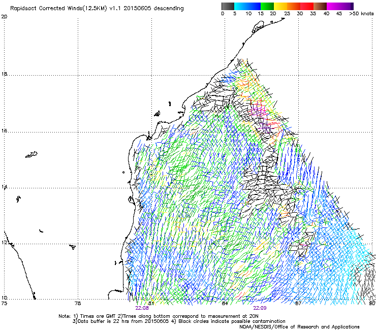Click the Rapidscat Corrected Winds title text
The height and width of the screenshot is (330, 376).
point(97,9)
